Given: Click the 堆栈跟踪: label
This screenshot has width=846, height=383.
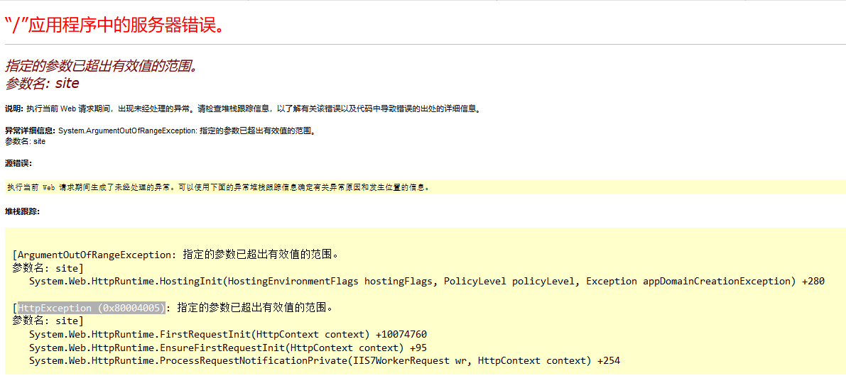Looking at the screenshot, I should point(22,211).
